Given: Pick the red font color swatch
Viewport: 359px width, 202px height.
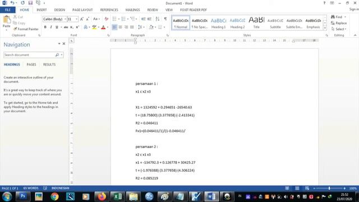Looking at the screenshot, I should (x=103, y=27).
